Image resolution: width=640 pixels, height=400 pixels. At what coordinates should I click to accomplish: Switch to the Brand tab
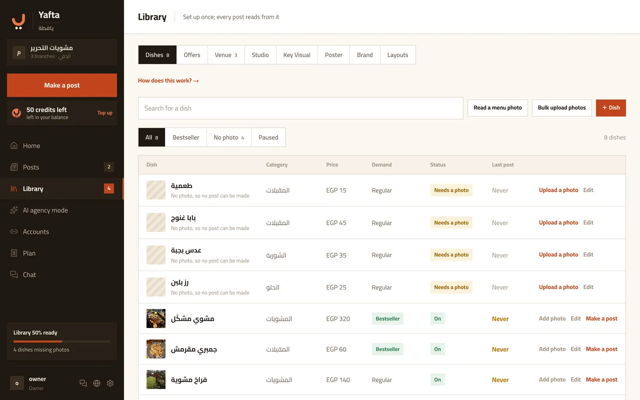(x=365, y=55)
